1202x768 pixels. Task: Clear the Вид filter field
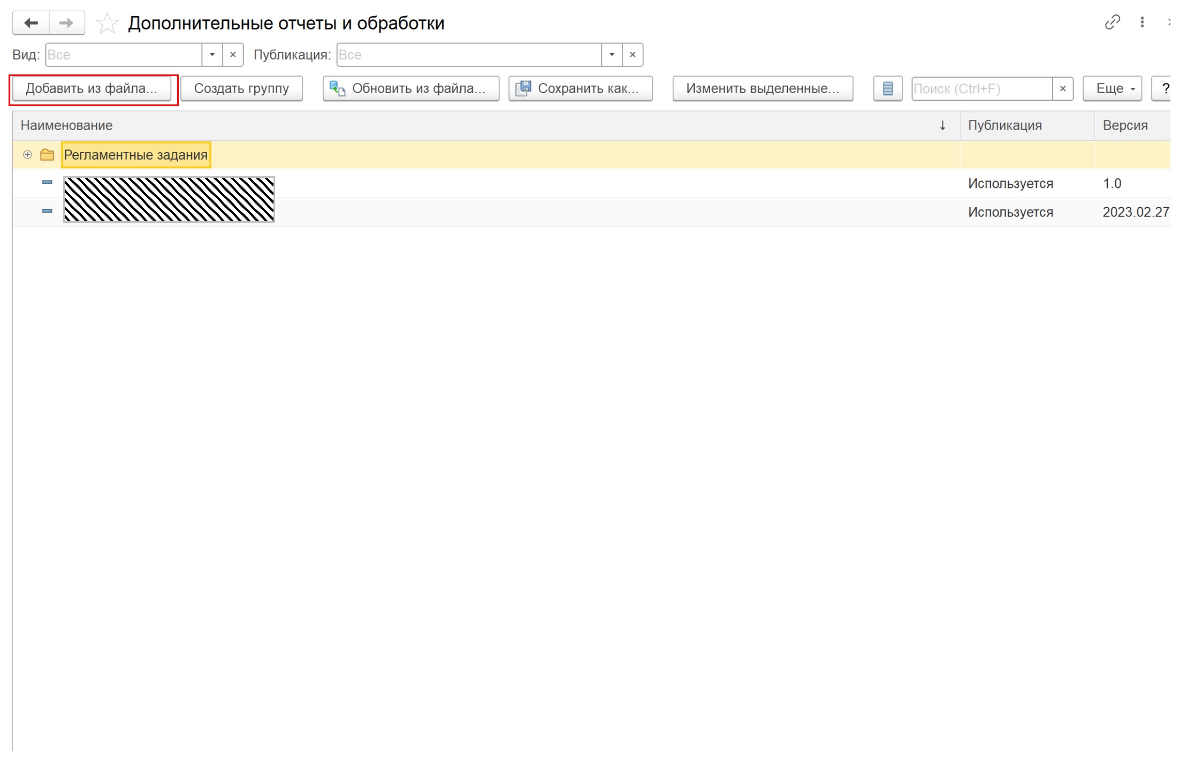(233, 55)
